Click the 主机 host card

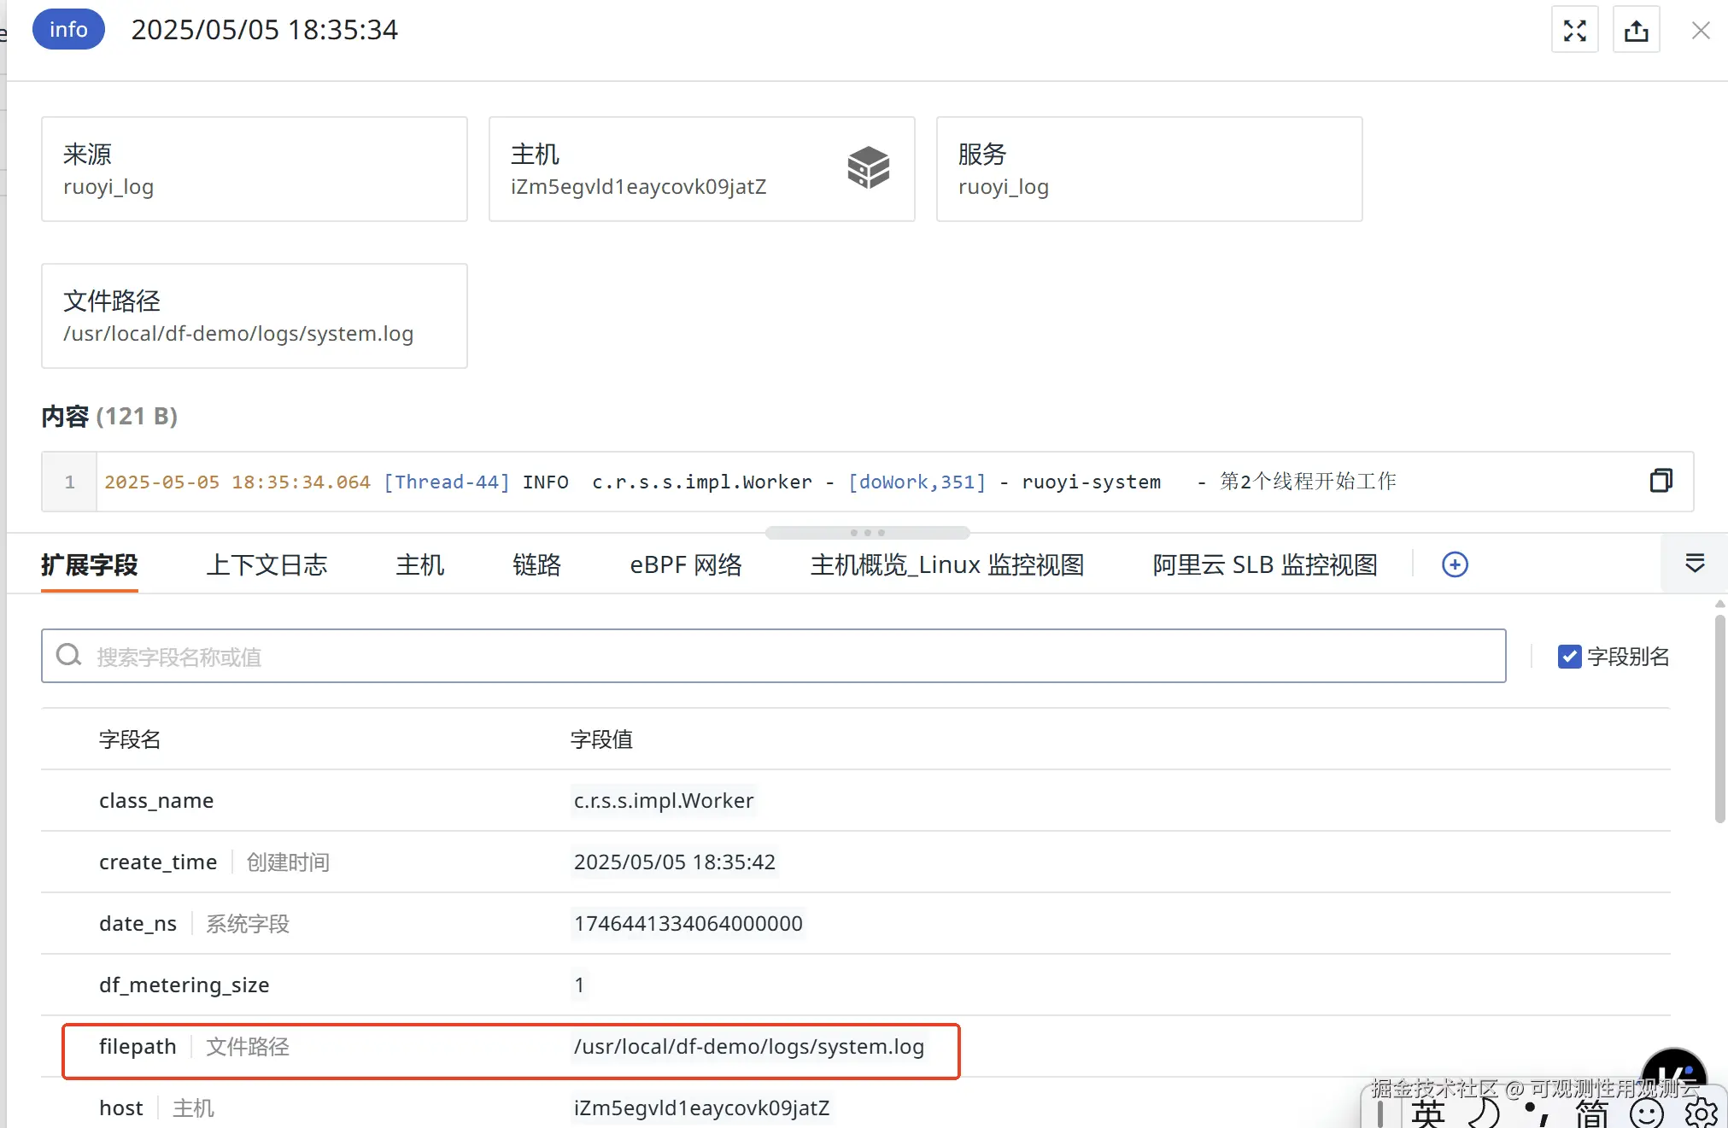click(x=666, y=169)
